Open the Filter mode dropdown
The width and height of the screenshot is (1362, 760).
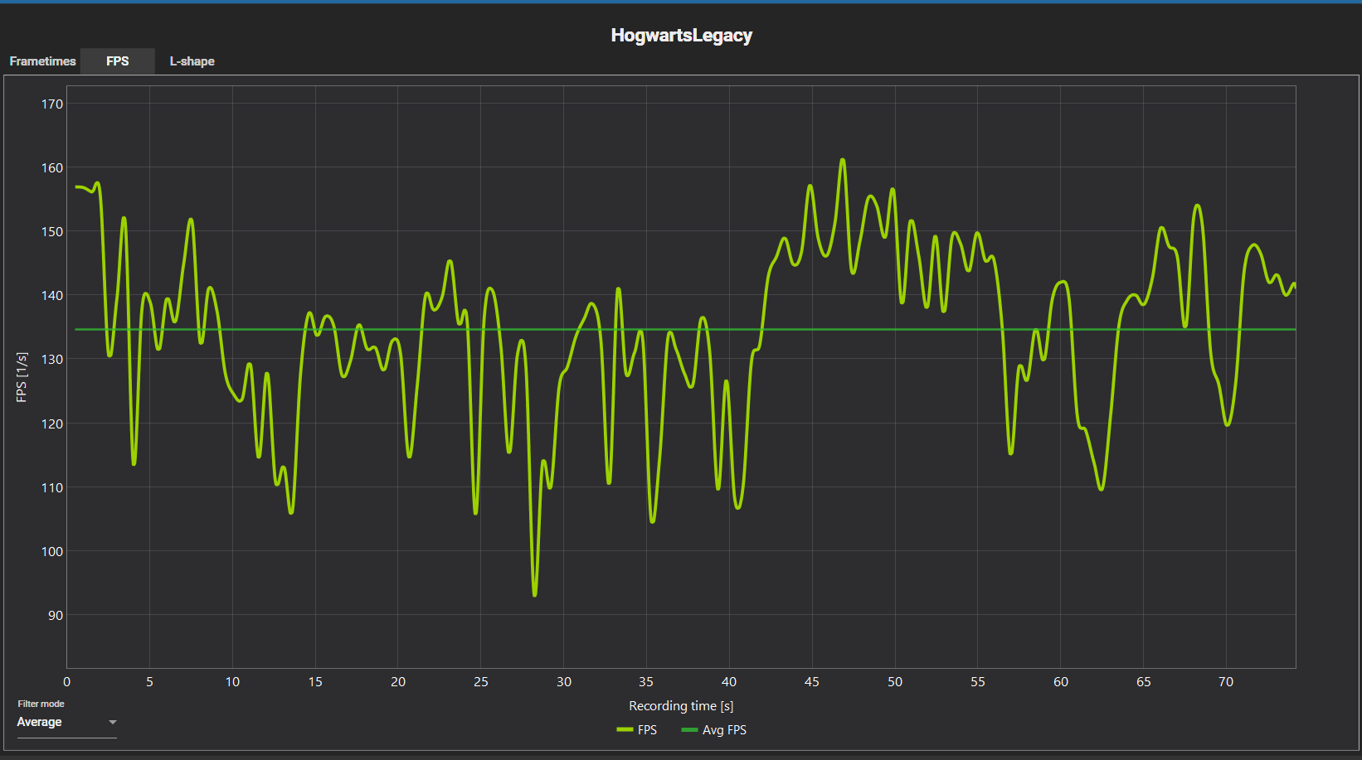coord(66,723)
